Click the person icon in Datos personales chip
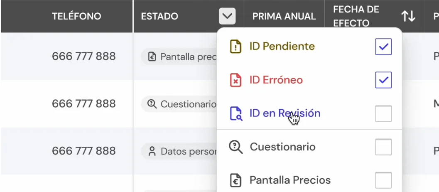The height and width of the screenshot is (192, 439). tap(152, 151)
